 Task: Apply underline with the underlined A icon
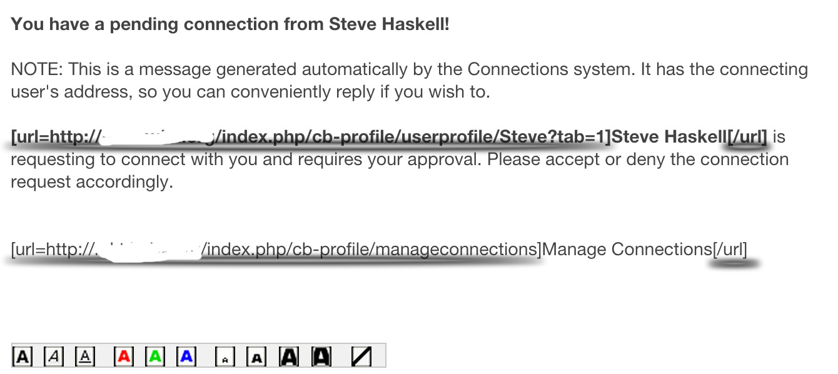[85, 356]
